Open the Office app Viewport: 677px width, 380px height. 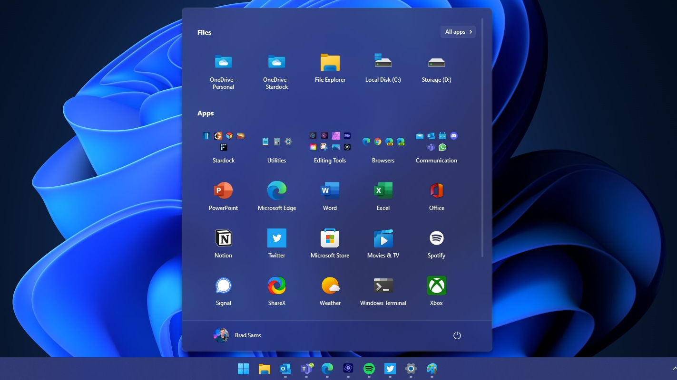(x=436, y=196)
